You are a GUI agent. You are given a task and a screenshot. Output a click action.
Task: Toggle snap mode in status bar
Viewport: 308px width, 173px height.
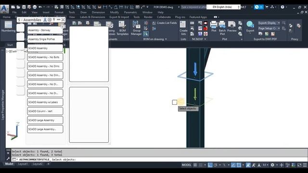pos(201,165)
